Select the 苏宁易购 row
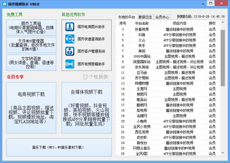 [168, 78]
